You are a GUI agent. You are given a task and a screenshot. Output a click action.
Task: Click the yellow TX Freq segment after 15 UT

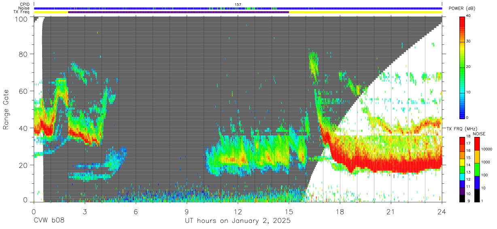(365, 12)
